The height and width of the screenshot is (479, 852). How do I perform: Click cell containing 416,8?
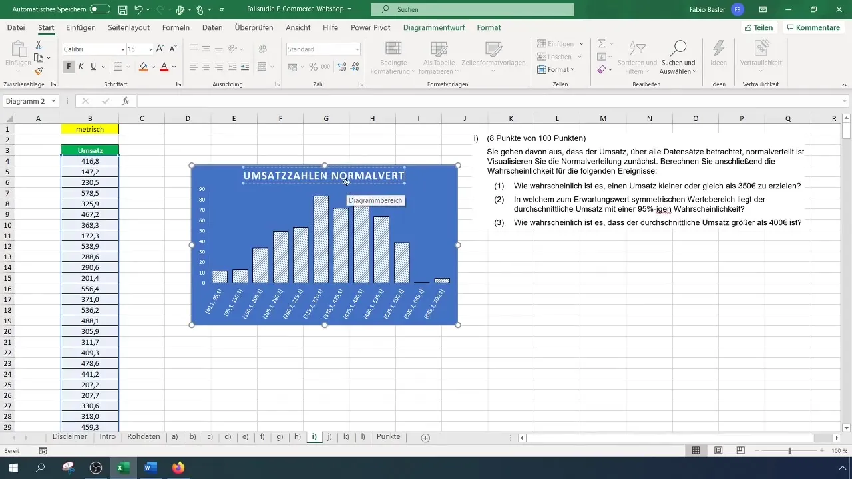click(90, 162)
